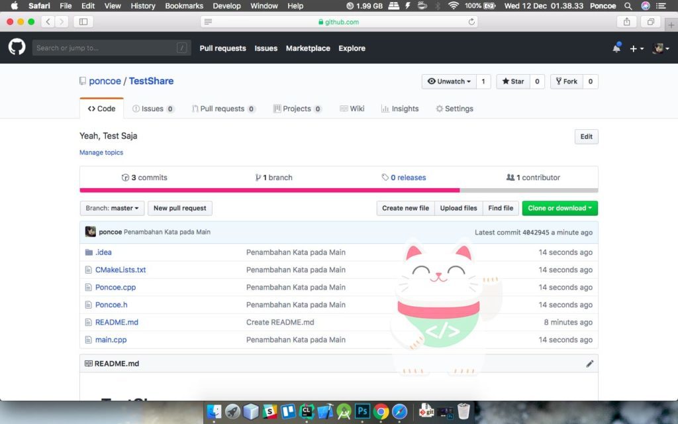Fork the TestShare repository
This screenshot has width=678, height=424.
567,81
